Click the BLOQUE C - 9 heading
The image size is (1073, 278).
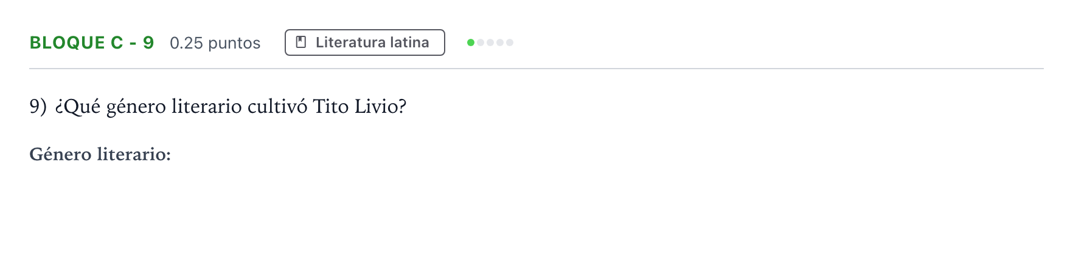click(x=92, y=42)
